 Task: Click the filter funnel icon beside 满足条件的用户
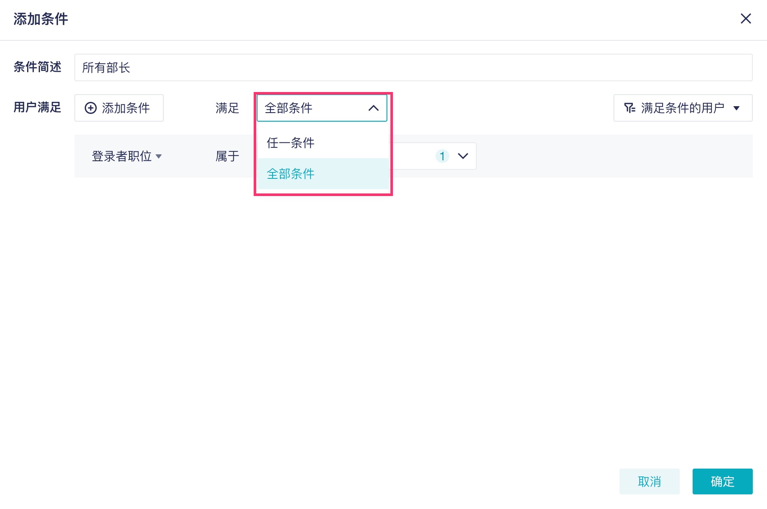click(629, 108)
